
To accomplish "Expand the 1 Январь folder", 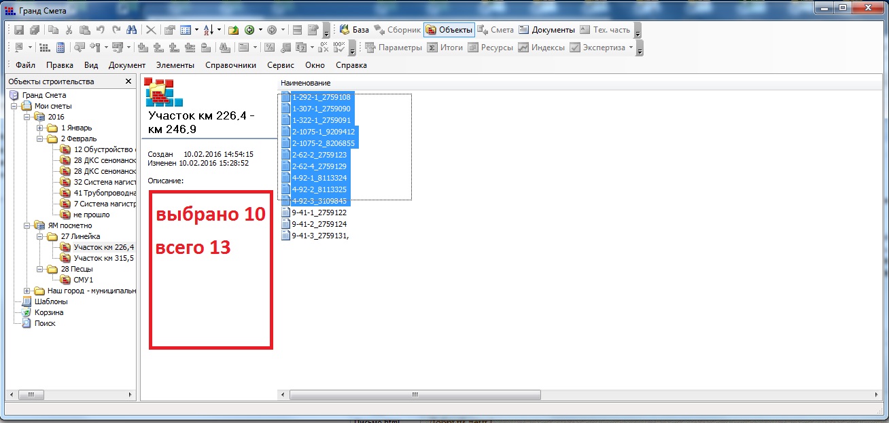I will click(x=40, y=128).
